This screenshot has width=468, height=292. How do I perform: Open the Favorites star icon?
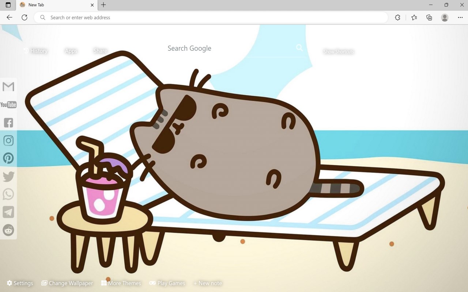click(x=414, y=17)
